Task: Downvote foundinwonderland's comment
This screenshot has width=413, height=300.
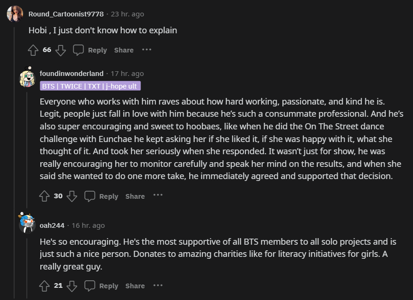Action: [x=72, y=196]
